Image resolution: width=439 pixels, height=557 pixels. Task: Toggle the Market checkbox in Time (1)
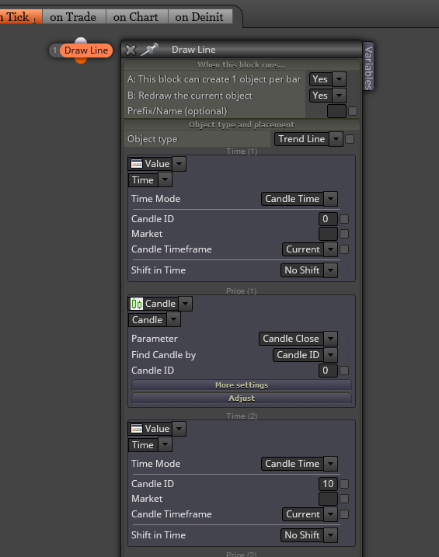coord(344,234)
